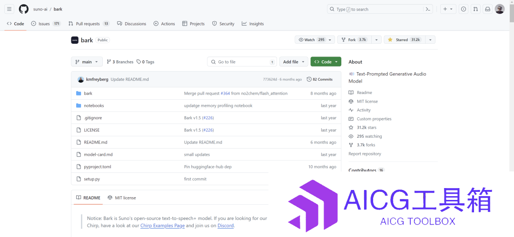Viewport: 514px width, 237px height.
Task: Open the issues circle icon in header
Action: [463, 9]
